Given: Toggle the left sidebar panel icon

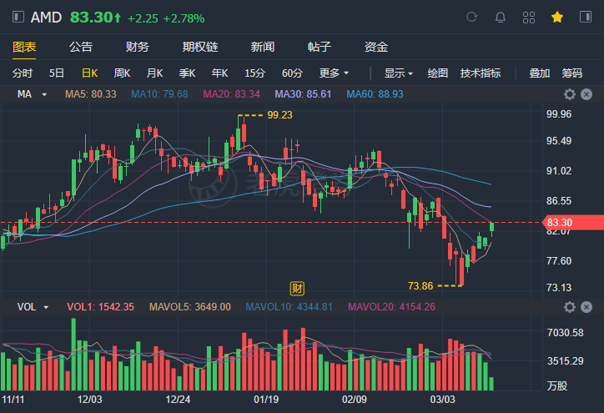Looking at the screenshot, I should 18,17.
